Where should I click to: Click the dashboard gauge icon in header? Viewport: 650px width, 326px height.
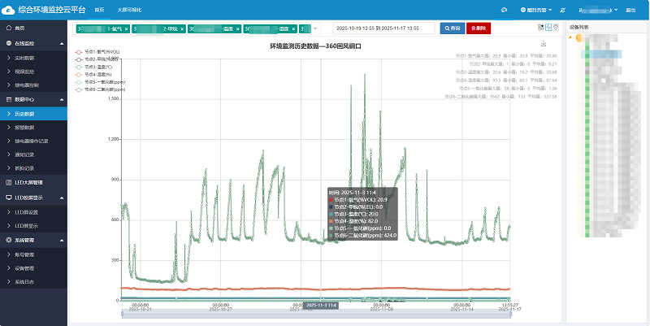[x=504, y=10]
